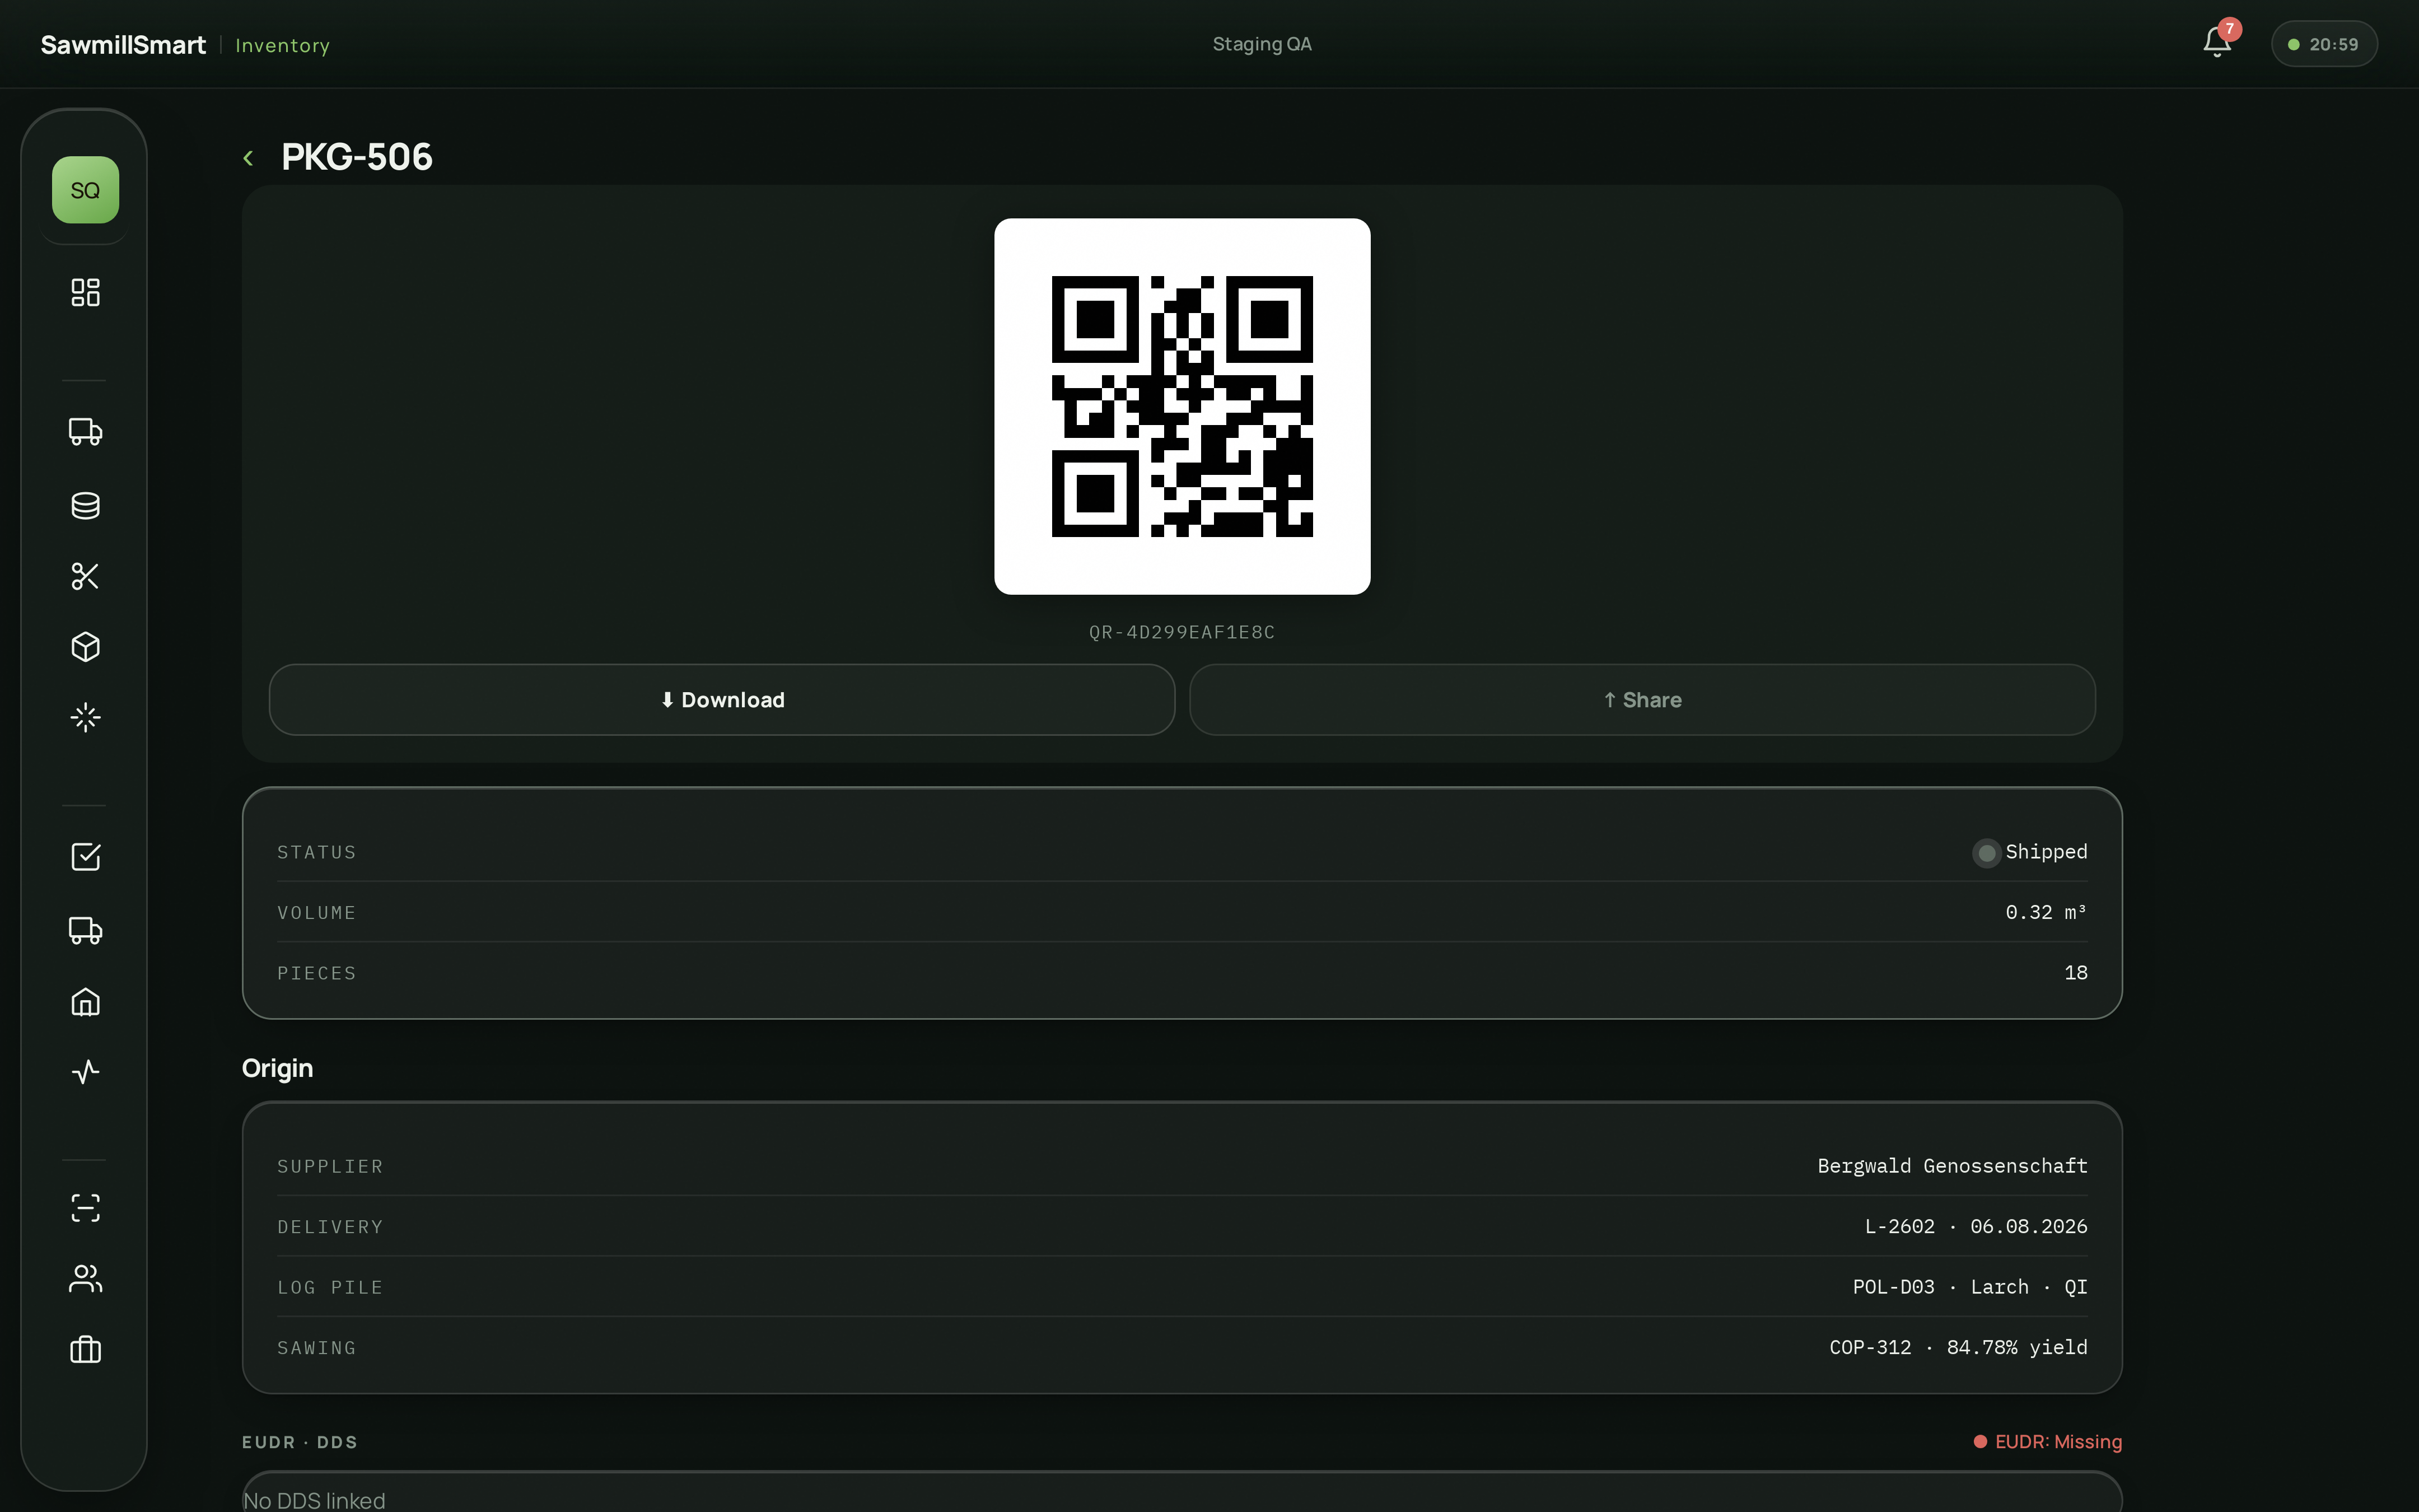Open the lower shipping truck icon
This screenshot has height=1512, width=2419.
tap(85, 930)
